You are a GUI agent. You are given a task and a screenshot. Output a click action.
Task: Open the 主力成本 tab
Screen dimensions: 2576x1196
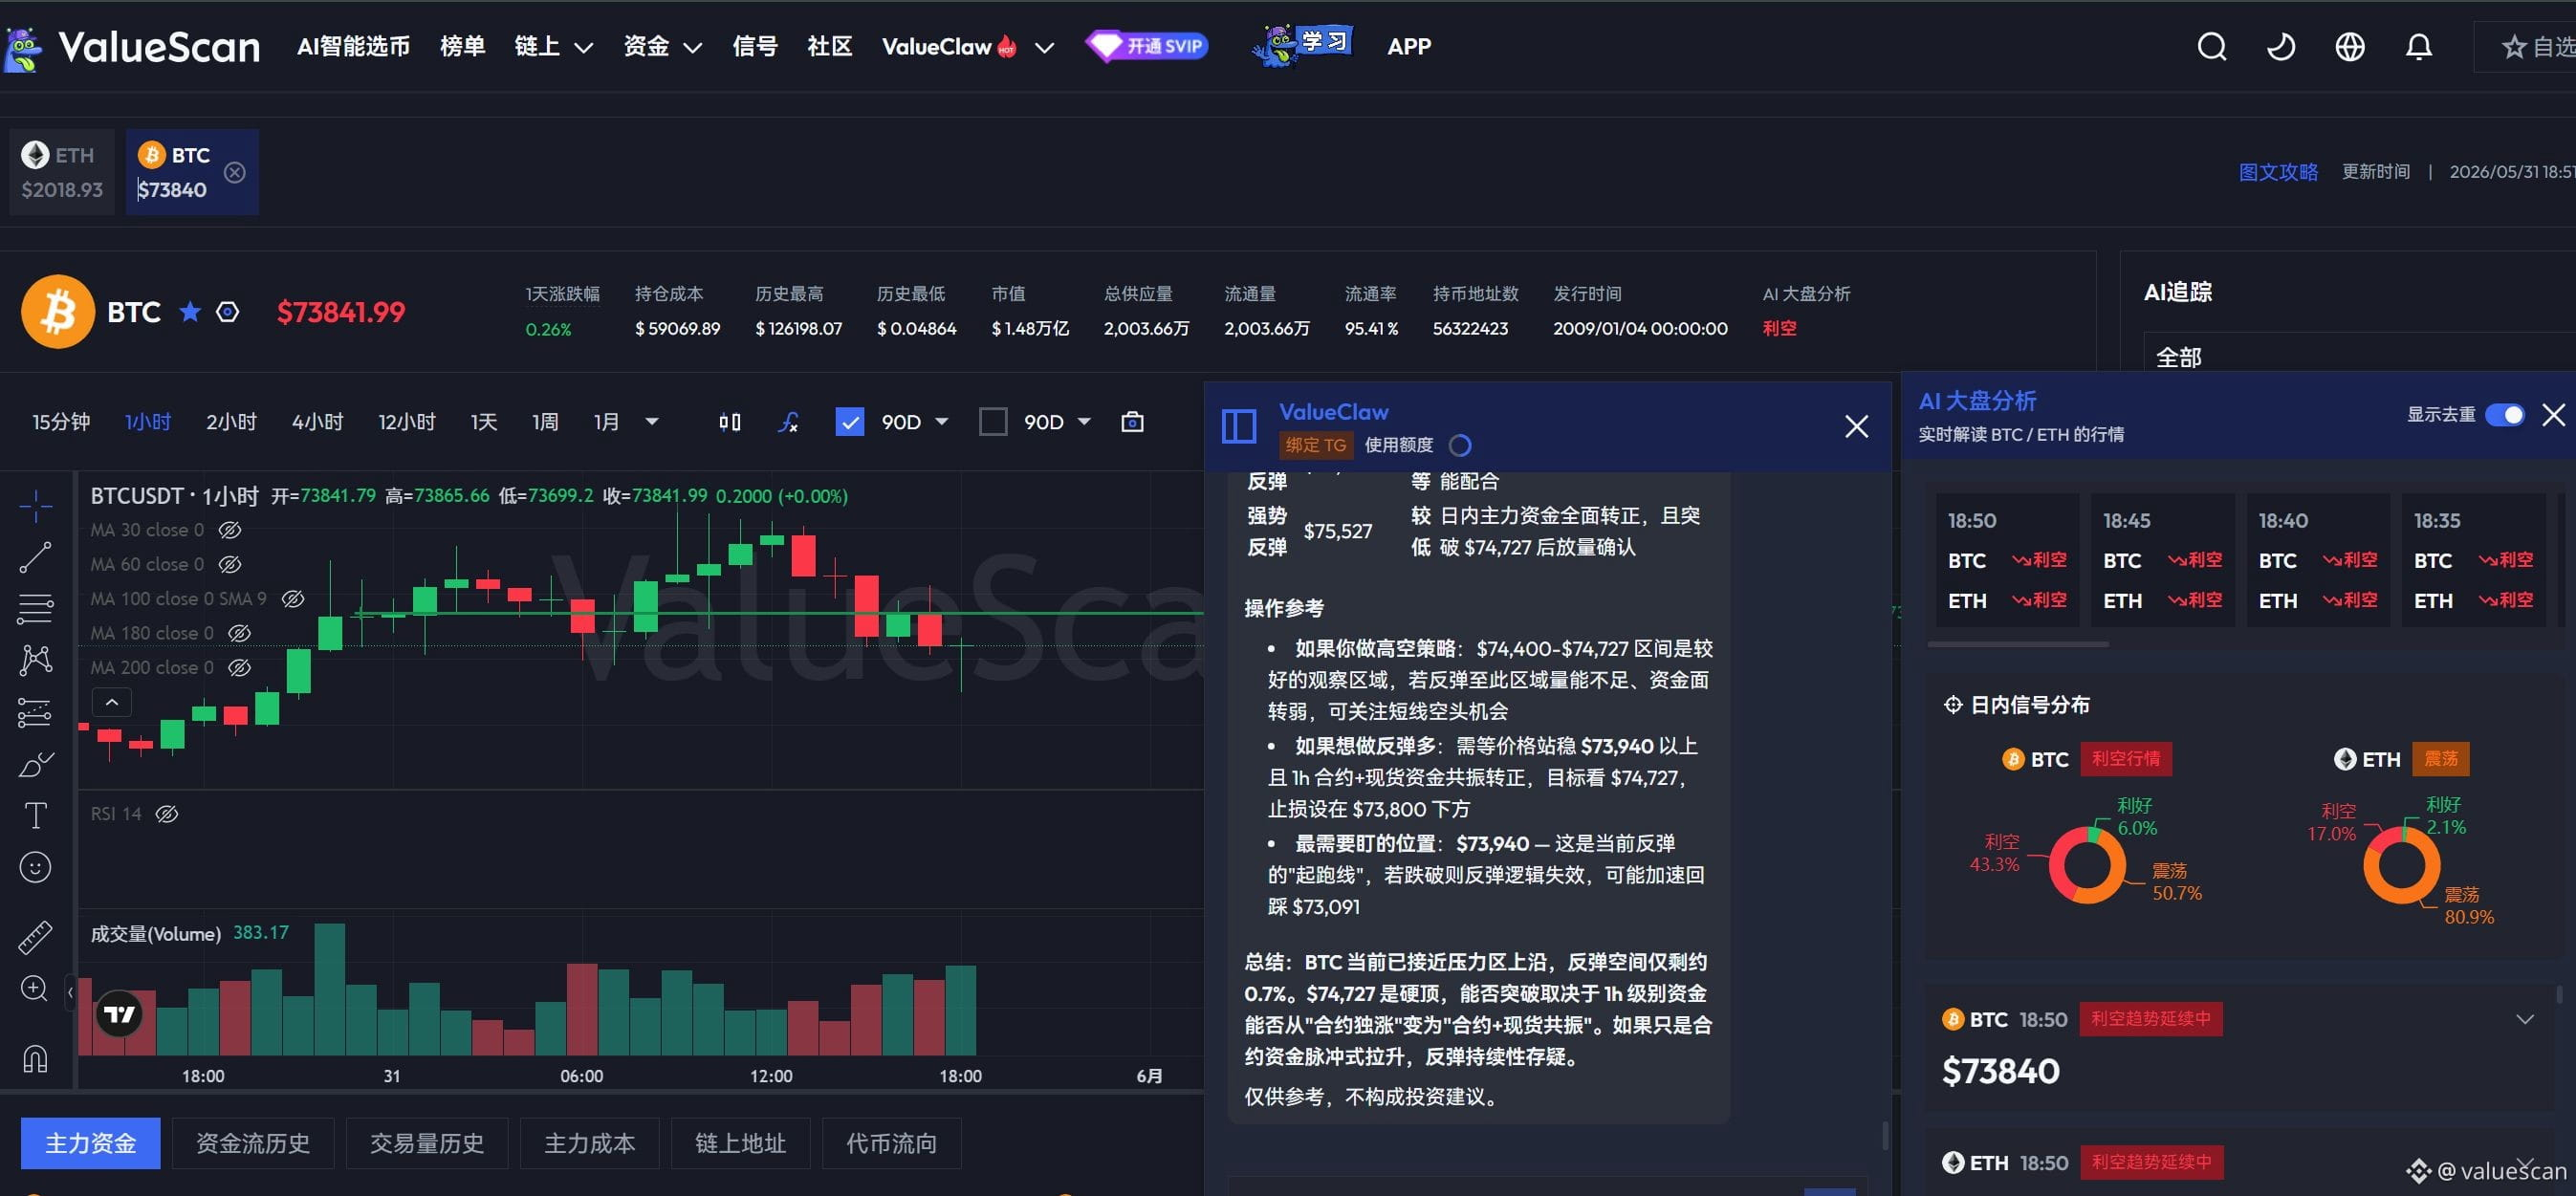(x=590, y=1143)
